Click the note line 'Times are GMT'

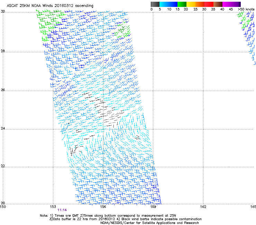(x=66, y=216)
